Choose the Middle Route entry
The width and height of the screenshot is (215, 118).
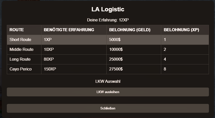coord(21,50)
